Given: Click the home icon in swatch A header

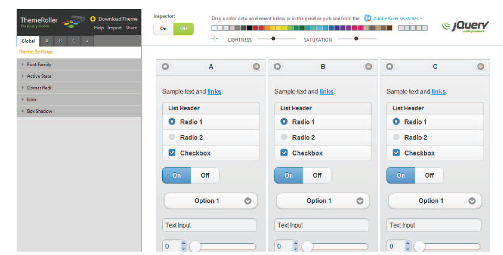Looking at the screenshot, I should point(166,66).
